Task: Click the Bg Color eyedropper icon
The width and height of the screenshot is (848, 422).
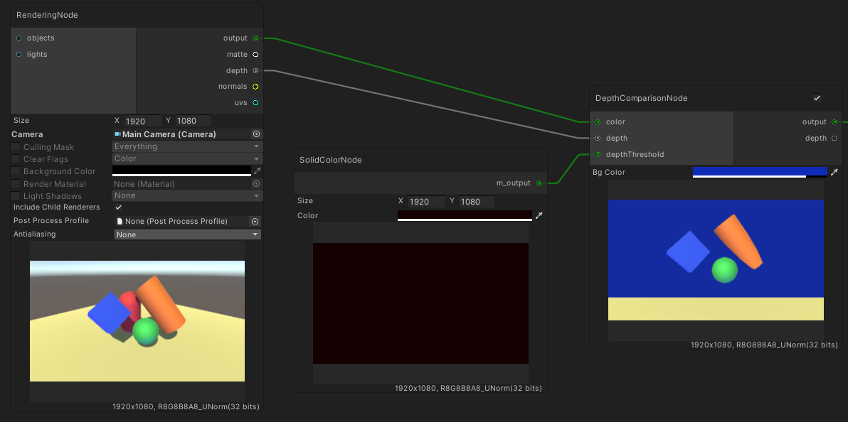Action: click(834, 172)
